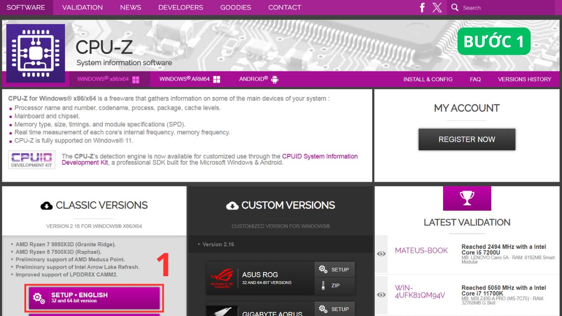Click 'AMD Ryzen 7 9850X3D (Granite Ridge)' line
Image resolution: width=562 pixels, height=316 pixels.
coord(66,244)
